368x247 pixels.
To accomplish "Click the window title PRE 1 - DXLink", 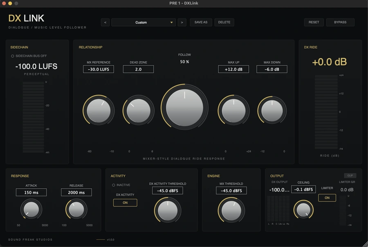I will point(184,3).
